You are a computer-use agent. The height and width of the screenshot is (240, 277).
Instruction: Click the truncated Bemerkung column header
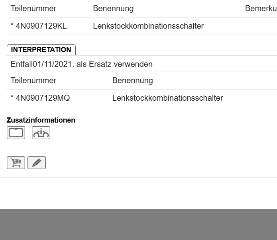(x=261, y=9)
